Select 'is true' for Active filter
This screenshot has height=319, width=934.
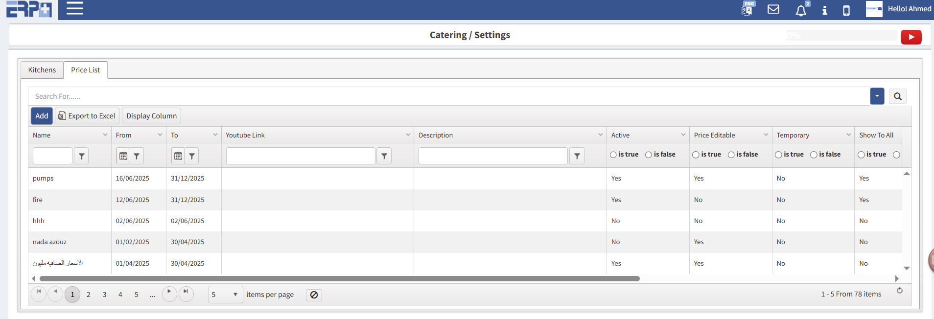(613, 155)
